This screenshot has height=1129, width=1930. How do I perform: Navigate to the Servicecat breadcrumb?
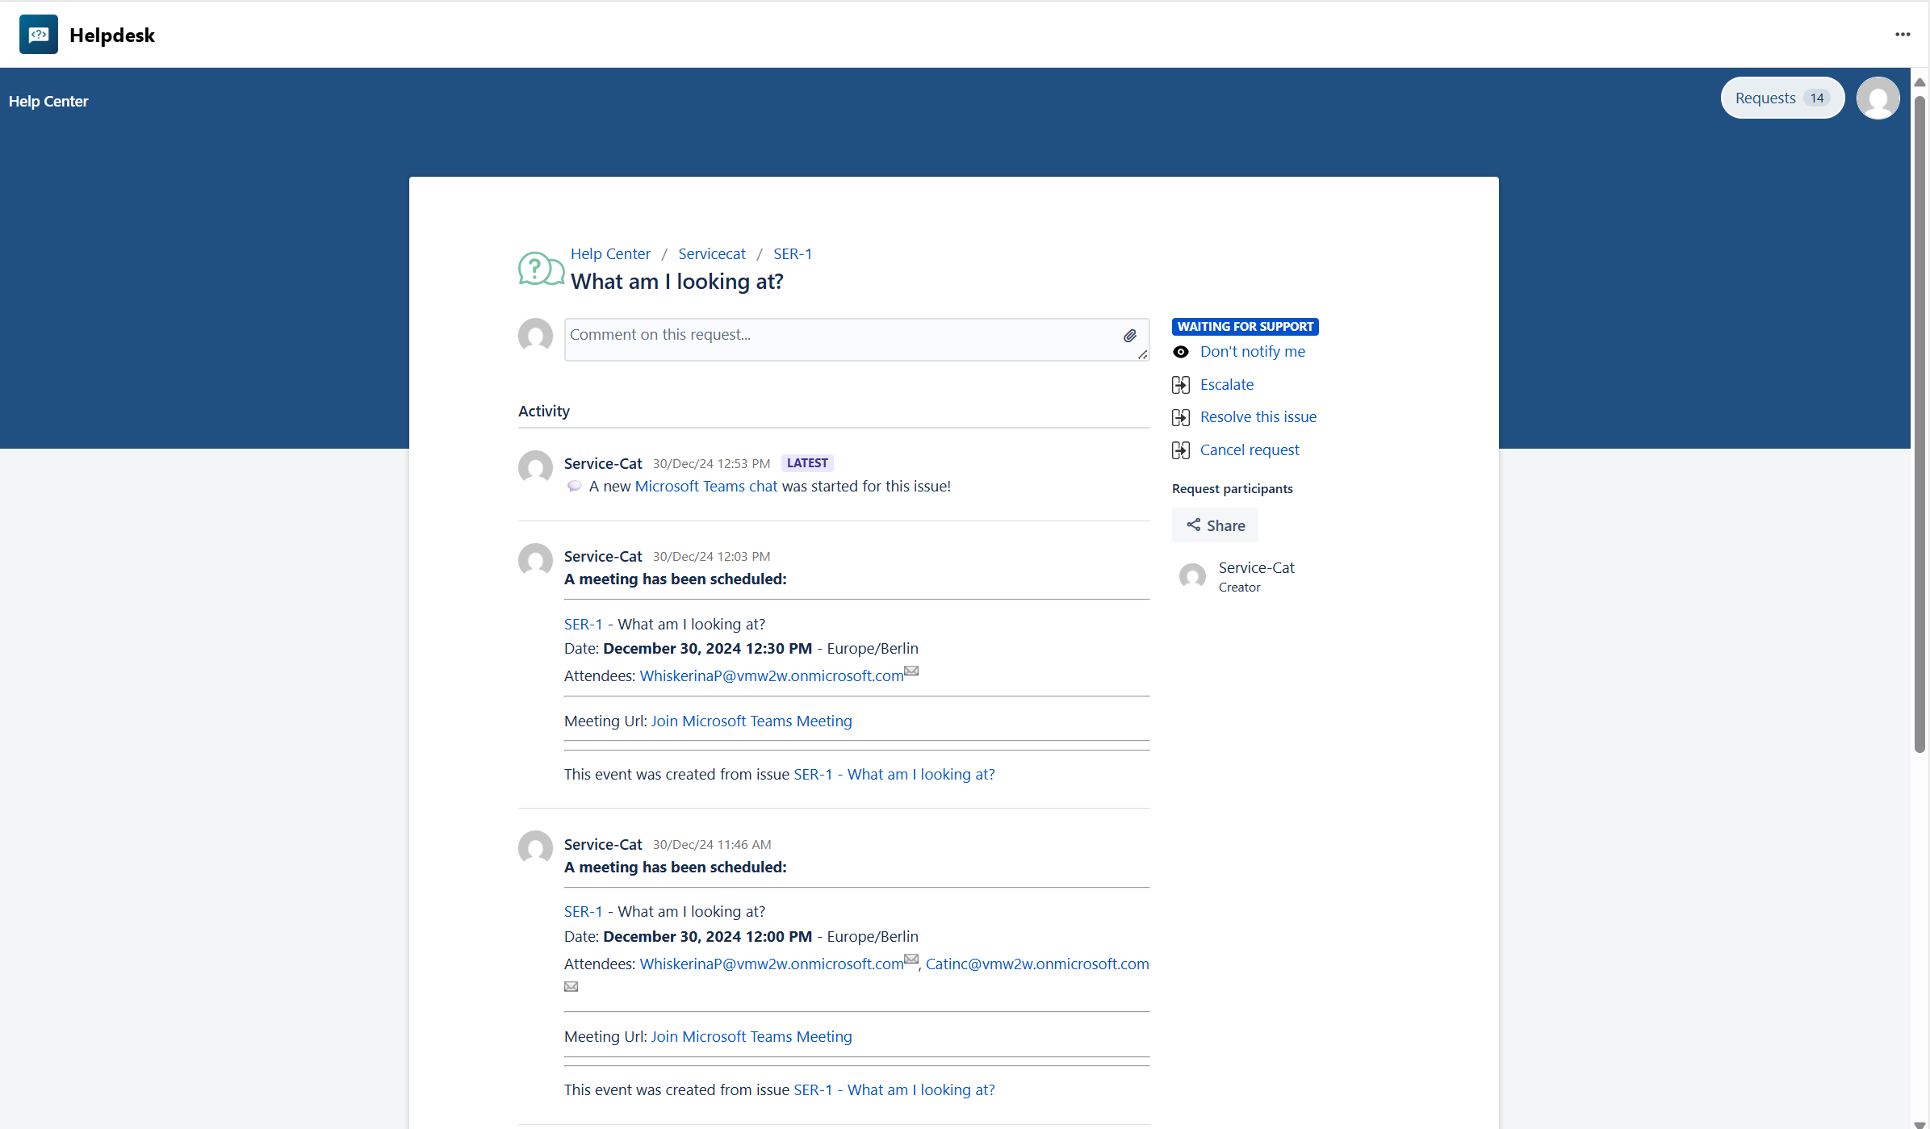click(711, 253)
